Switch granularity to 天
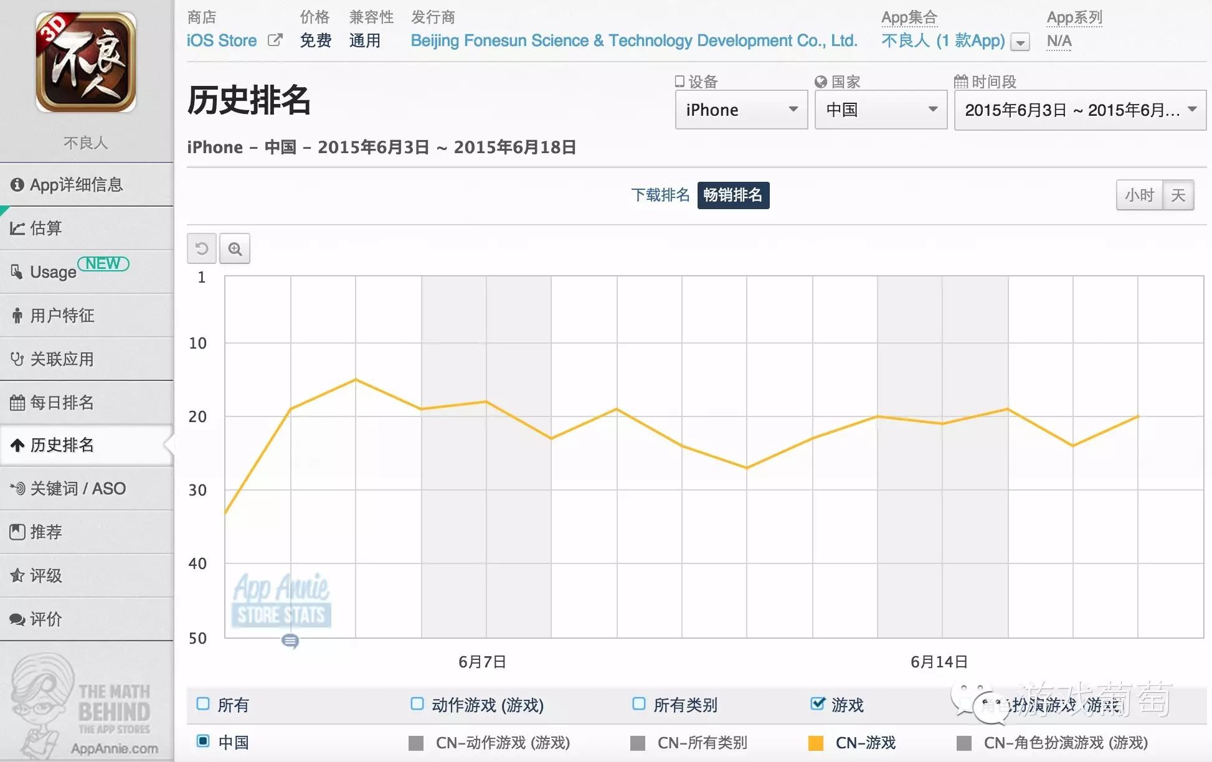 (x=1178, y=195)
